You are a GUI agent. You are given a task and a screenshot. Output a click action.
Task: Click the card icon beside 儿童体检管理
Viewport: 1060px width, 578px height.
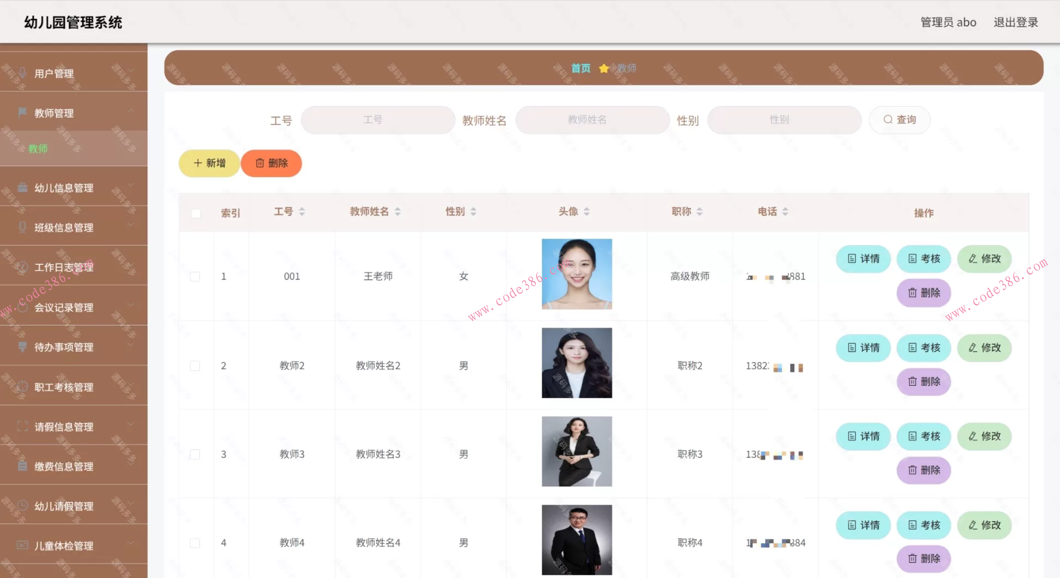coord(23,545)
